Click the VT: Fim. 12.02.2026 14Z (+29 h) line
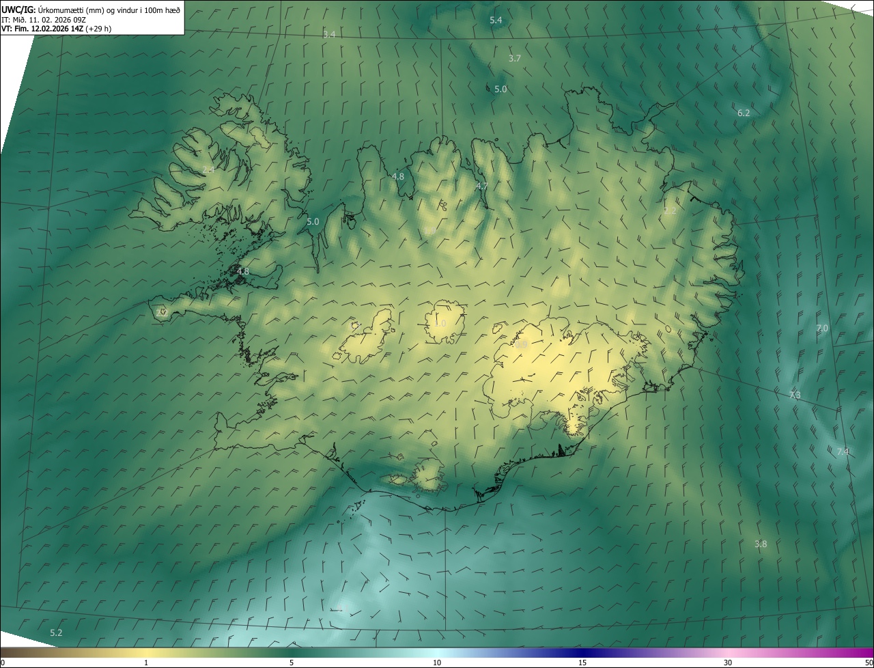 56,29
